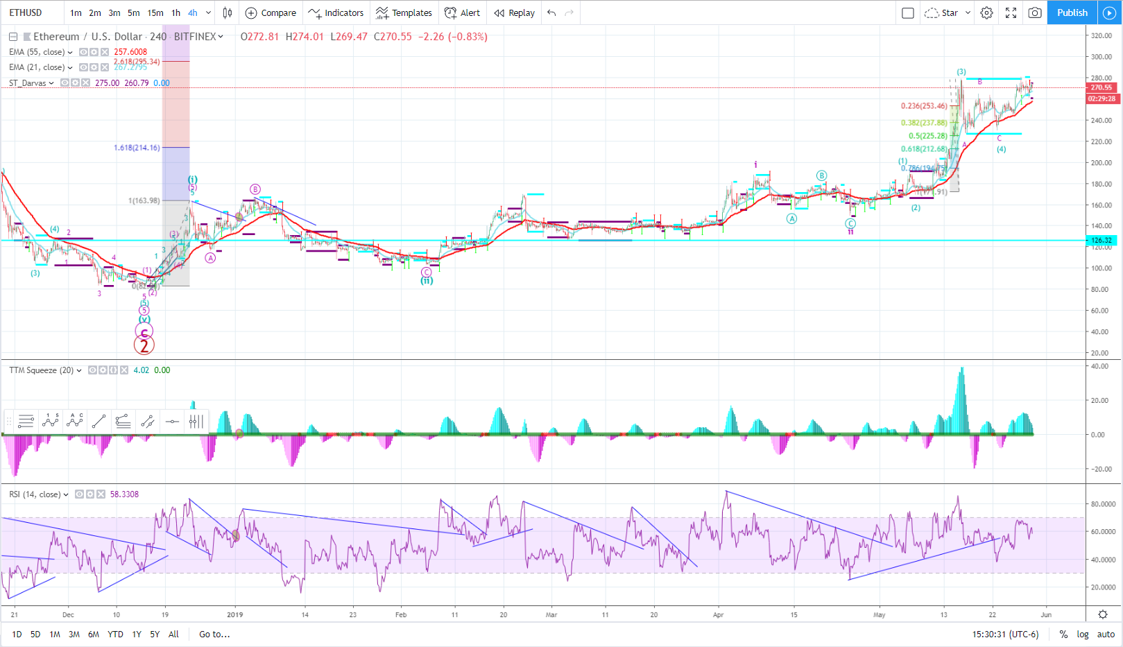Toggle log scale on price axis

1082,634
